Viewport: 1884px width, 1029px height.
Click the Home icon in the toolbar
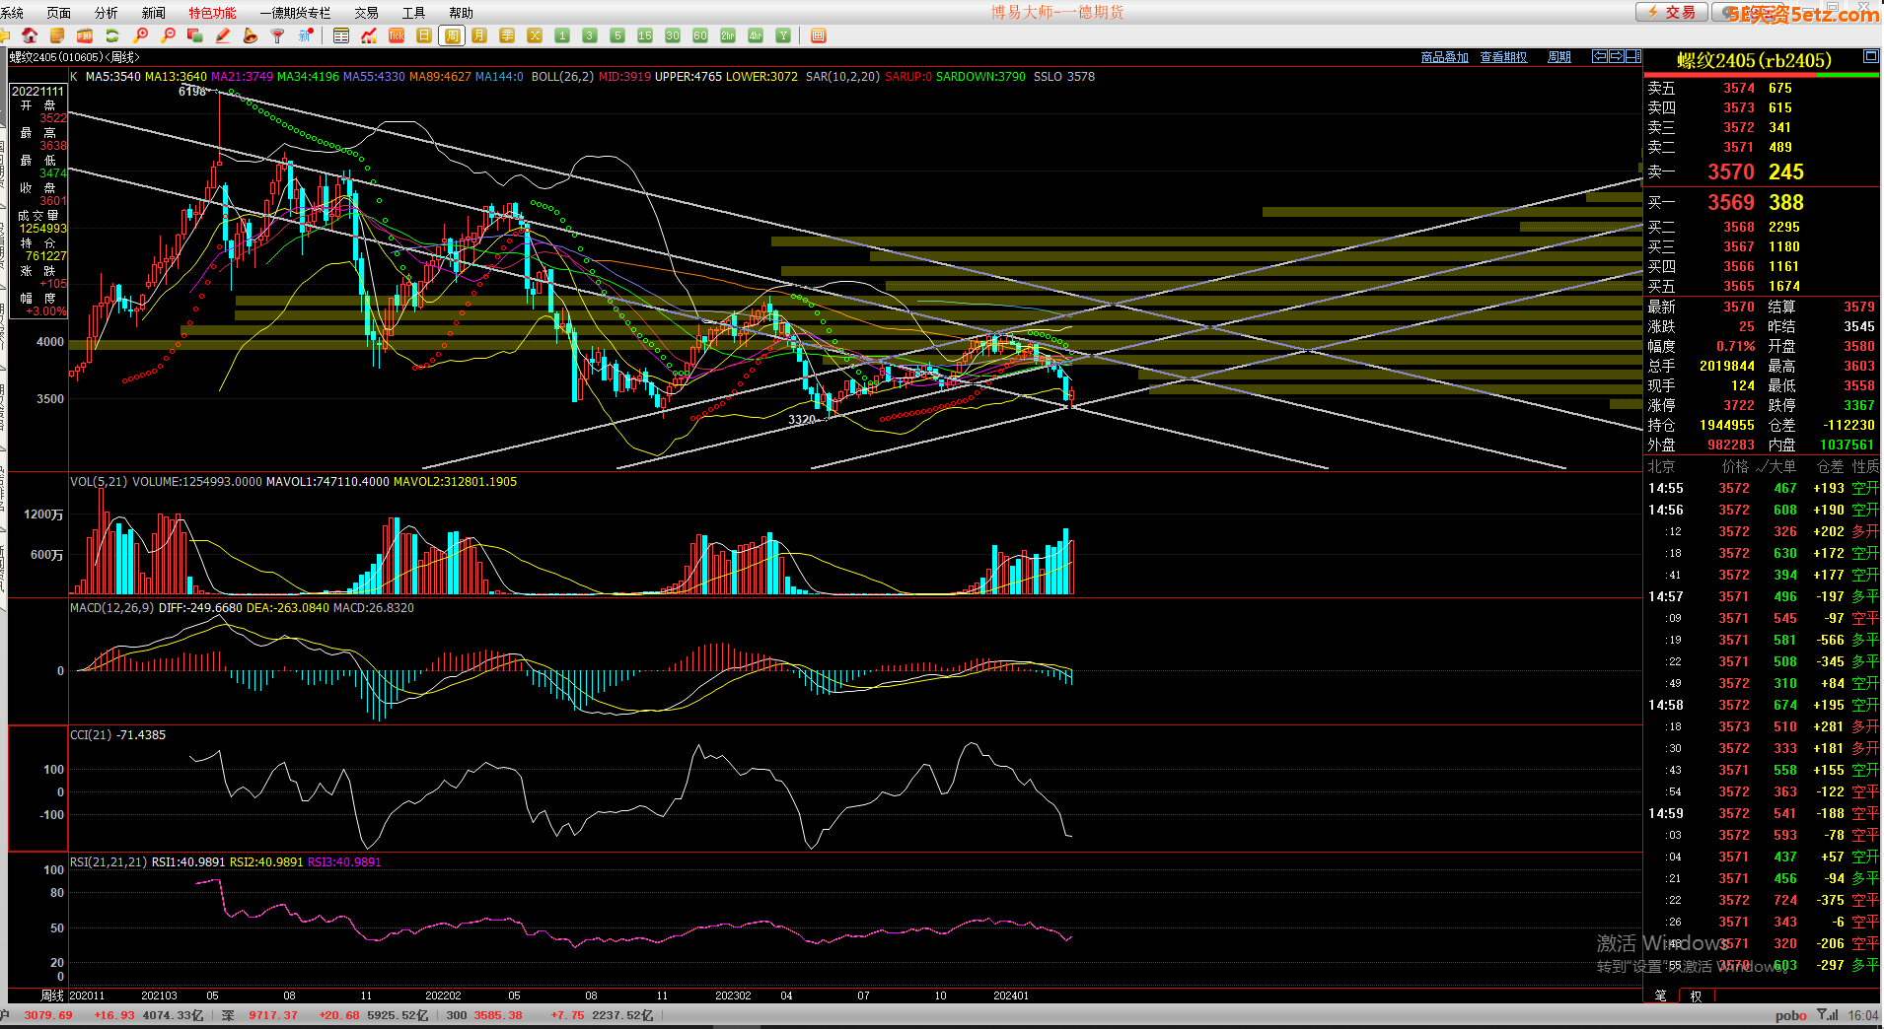(x=30, y=35)
